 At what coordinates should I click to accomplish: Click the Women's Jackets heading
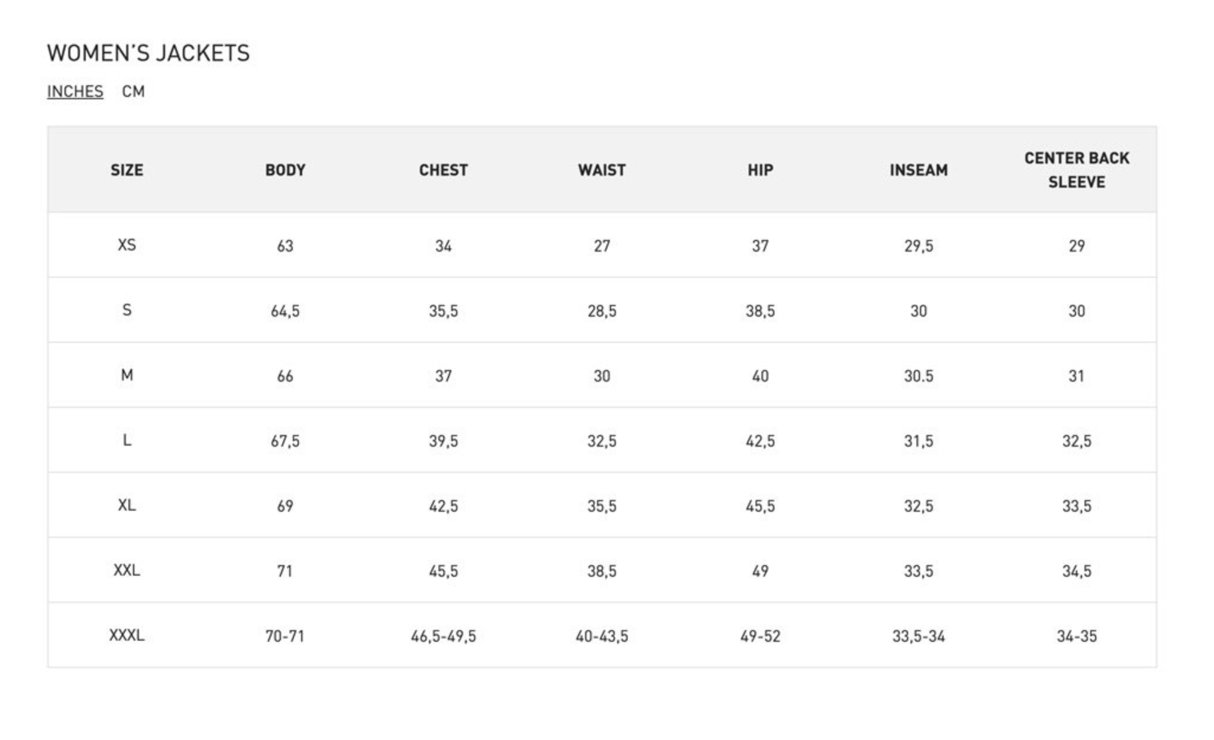[148, 53]
